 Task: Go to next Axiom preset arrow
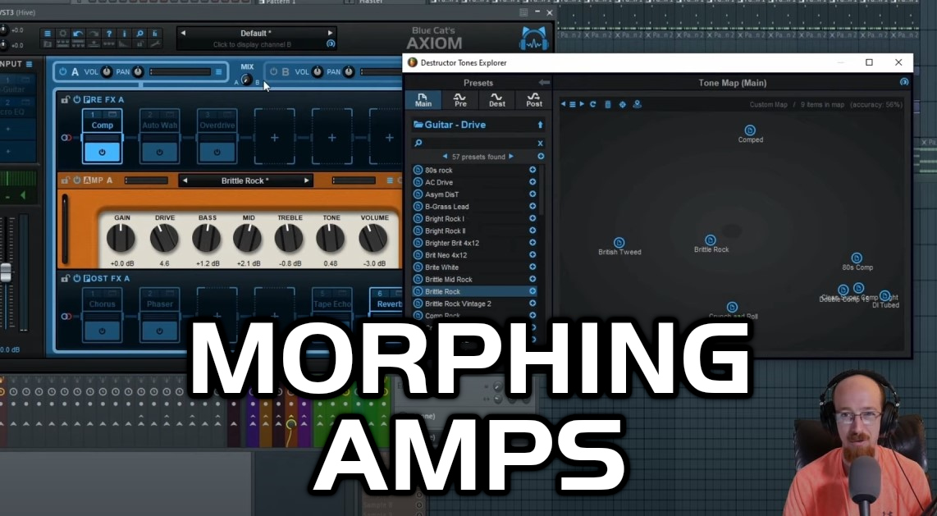(x=330, y=33)
